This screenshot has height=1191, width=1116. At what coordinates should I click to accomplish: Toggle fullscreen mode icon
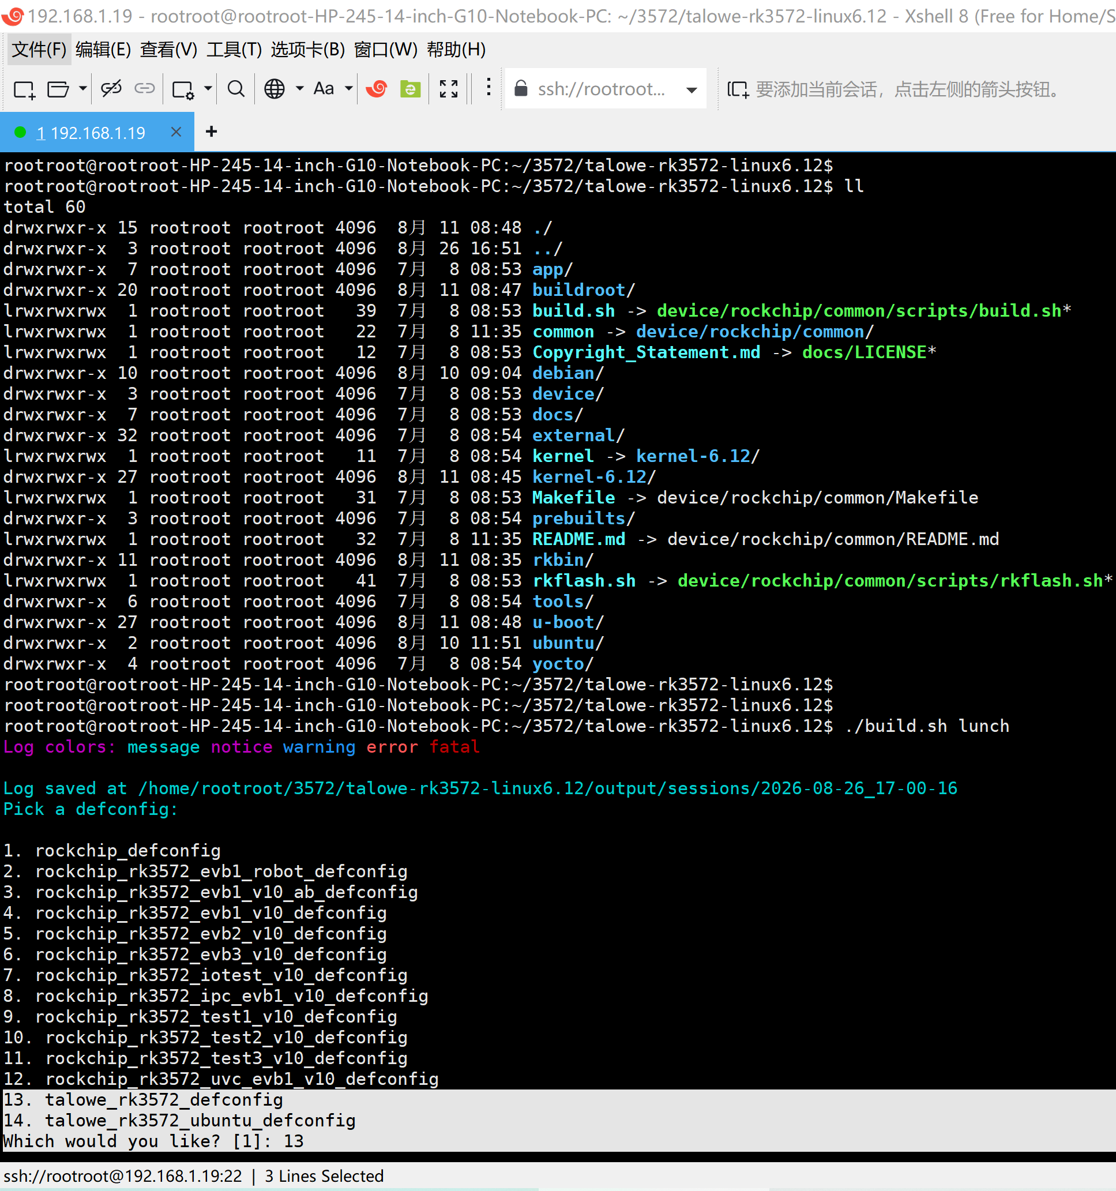449,89
